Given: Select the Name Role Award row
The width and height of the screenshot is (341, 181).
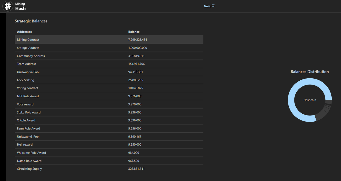Looking at the screenshot, I should [x=109, y=161].
